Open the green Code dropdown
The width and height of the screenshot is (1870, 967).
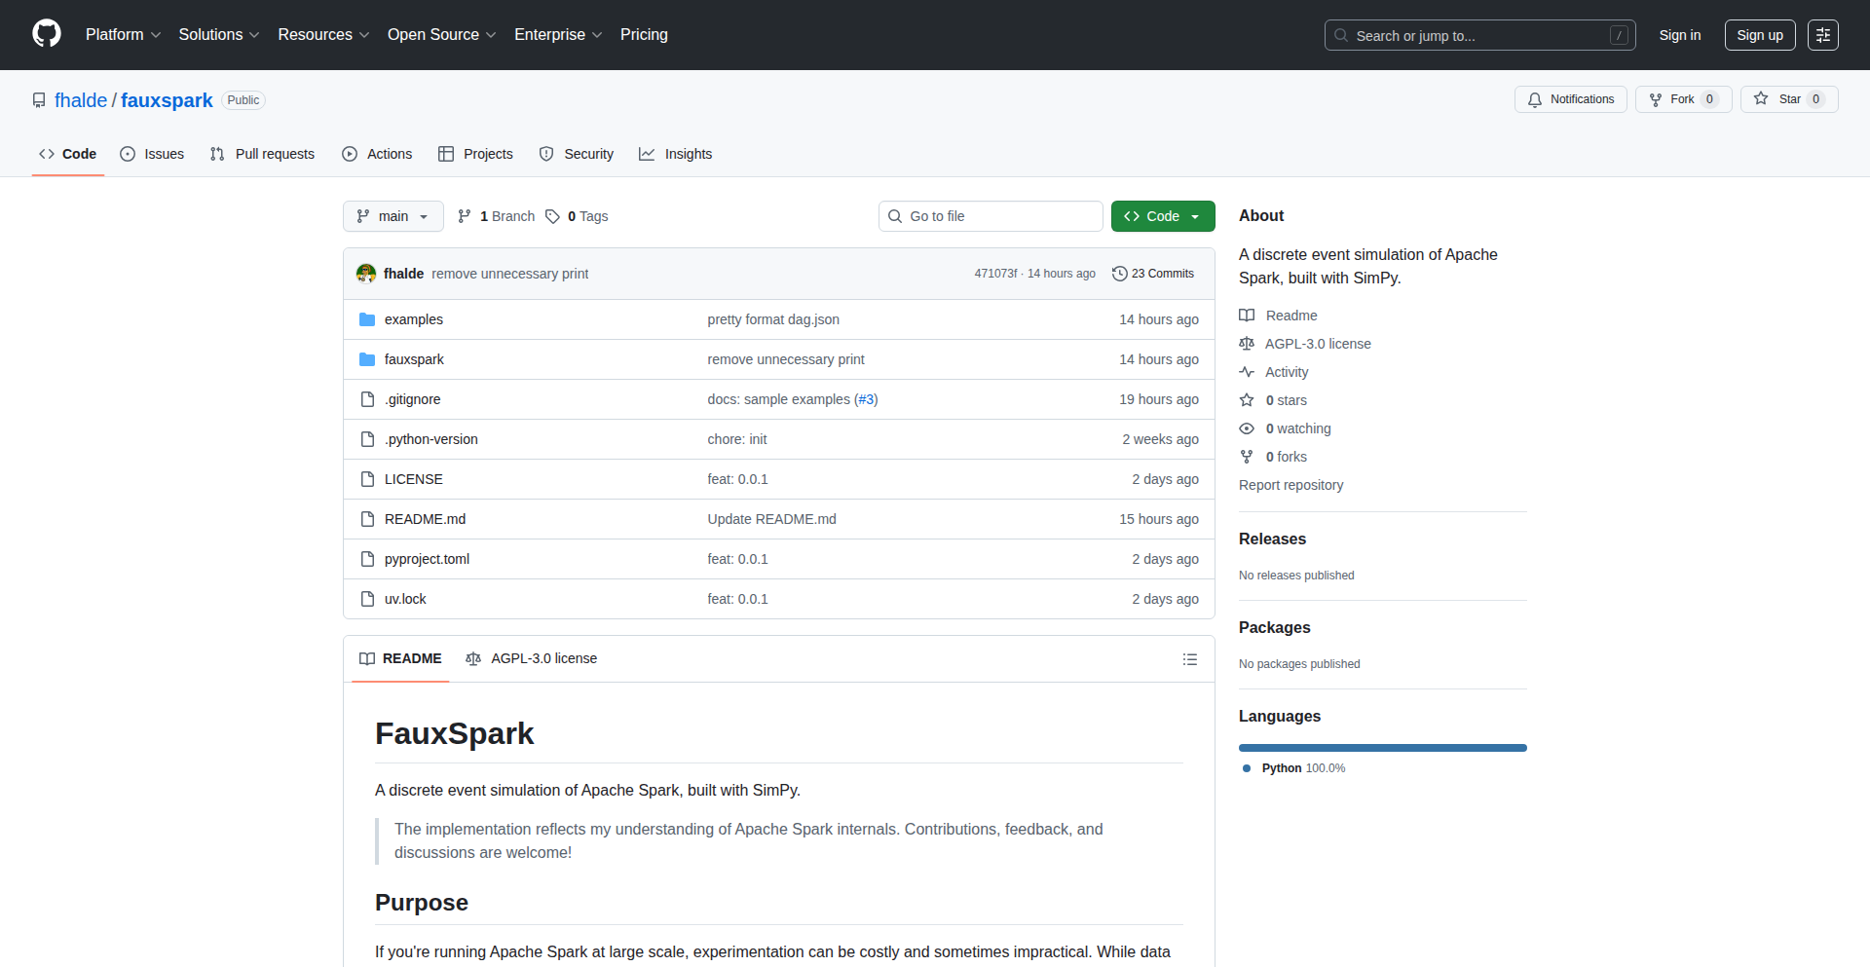coord(1162,216)
